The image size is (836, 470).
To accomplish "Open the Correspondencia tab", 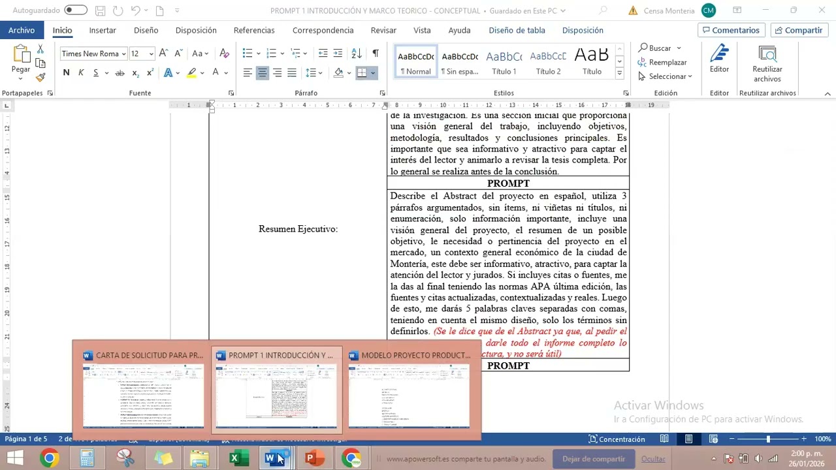I will point(323,30).
